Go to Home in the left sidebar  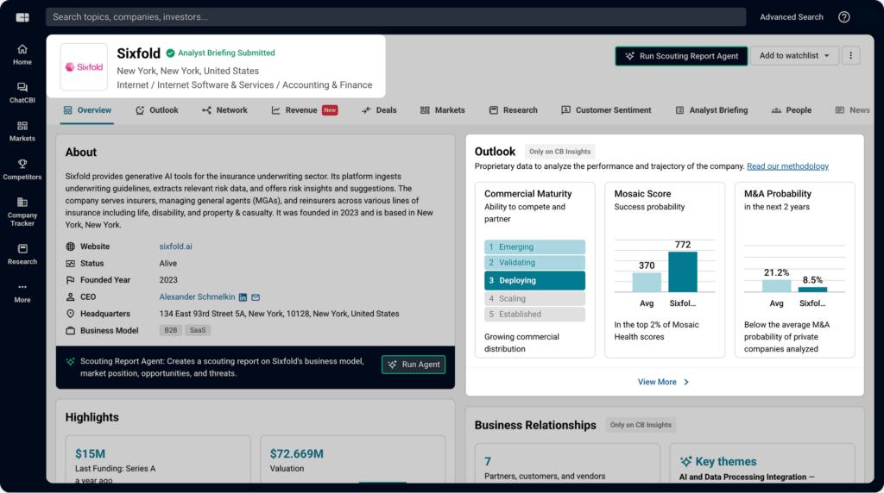[x=22, y=54]
